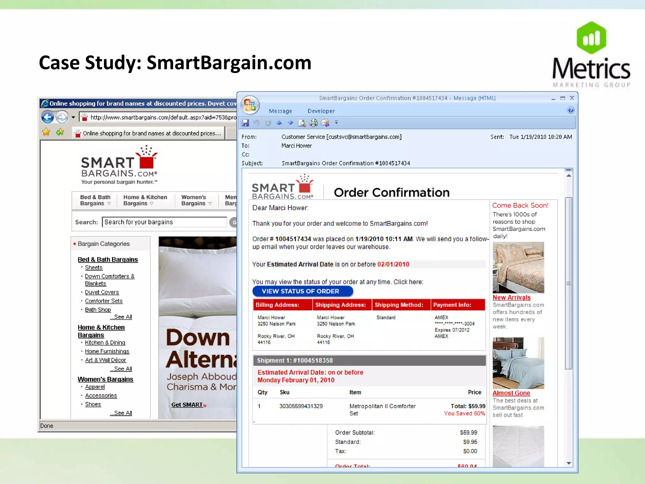This screenshot has height=484, width=645.
Task: Click Get SMART link on banner
Action: (x=189, y=405)
